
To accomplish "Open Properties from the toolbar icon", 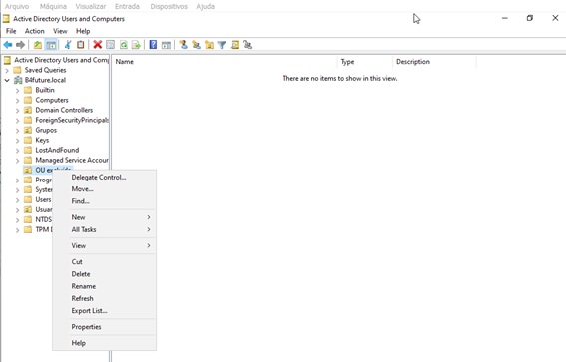I will point(111,45).
